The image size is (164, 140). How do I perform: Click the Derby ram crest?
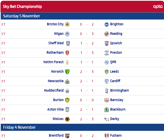pos(106,119)
